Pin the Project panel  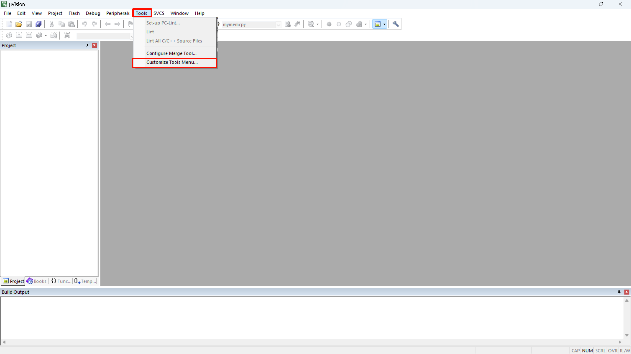pos(87,45)
